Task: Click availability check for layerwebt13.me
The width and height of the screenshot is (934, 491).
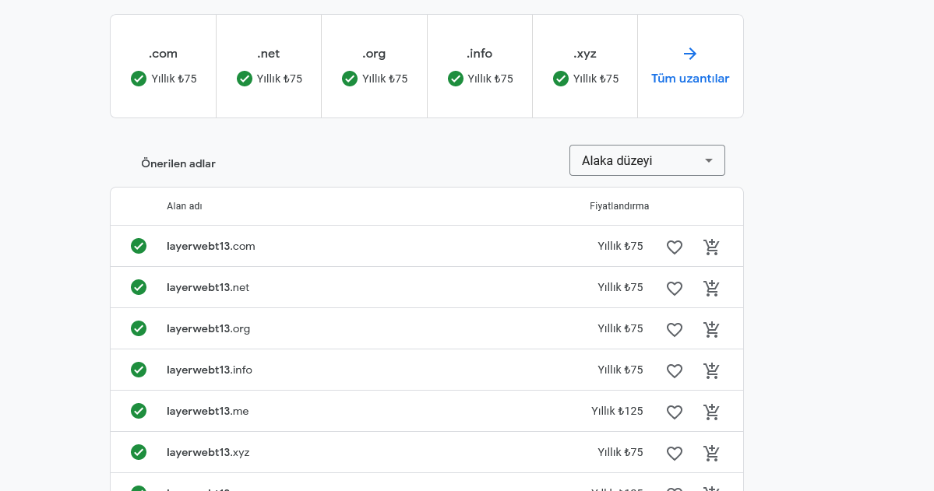Action: (139, 411)
